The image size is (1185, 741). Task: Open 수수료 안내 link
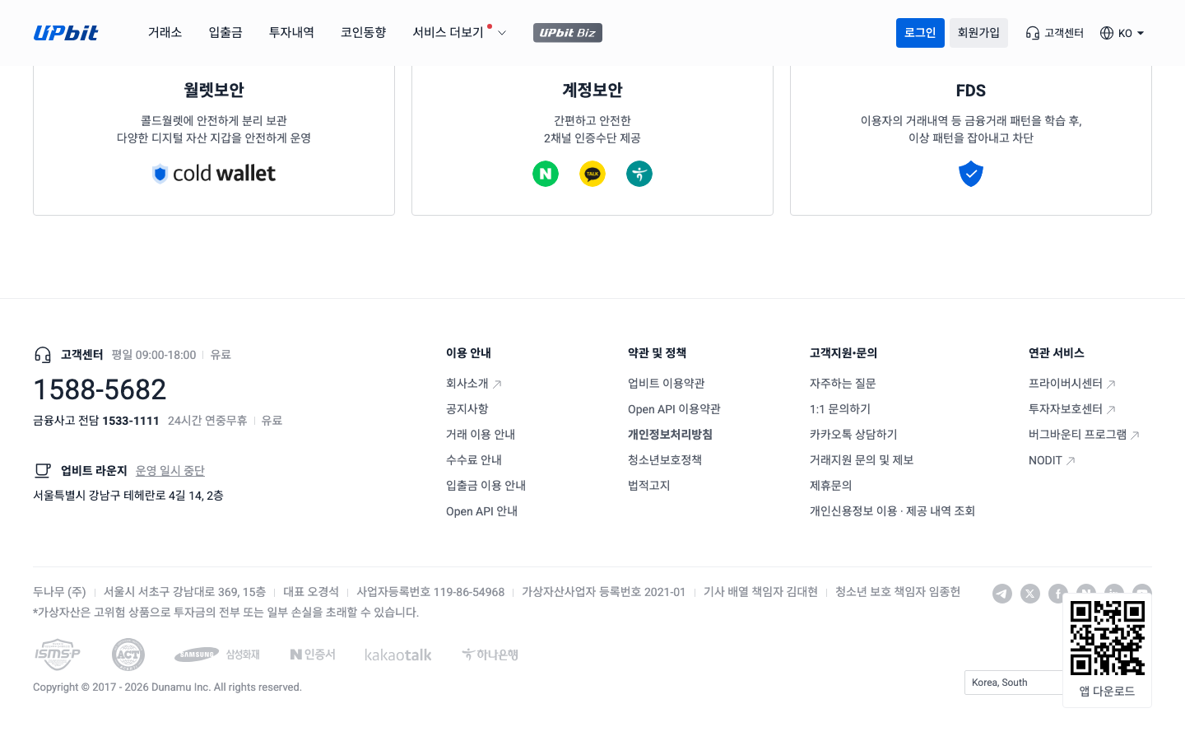474,460
